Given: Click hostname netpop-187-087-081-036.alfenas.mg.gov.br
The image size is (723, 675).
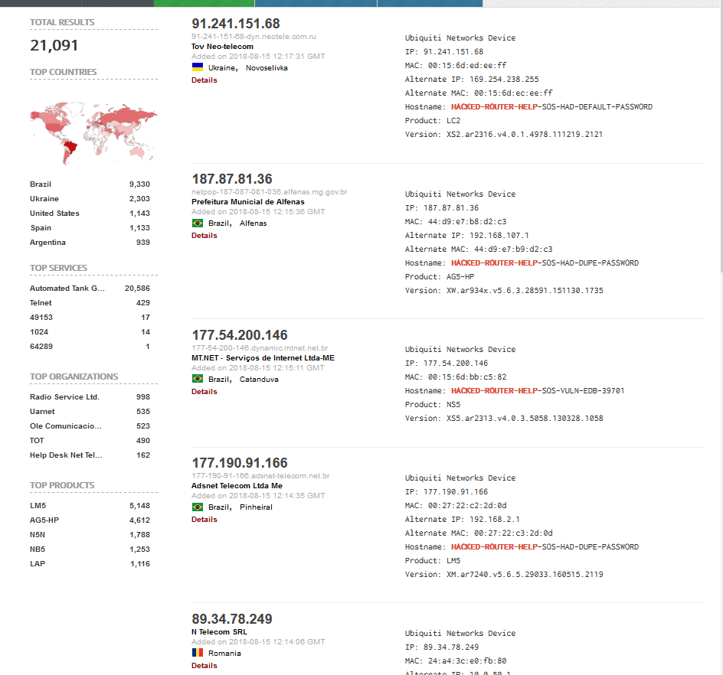Looking at the screenshot, I should click(x=270, y=191).
